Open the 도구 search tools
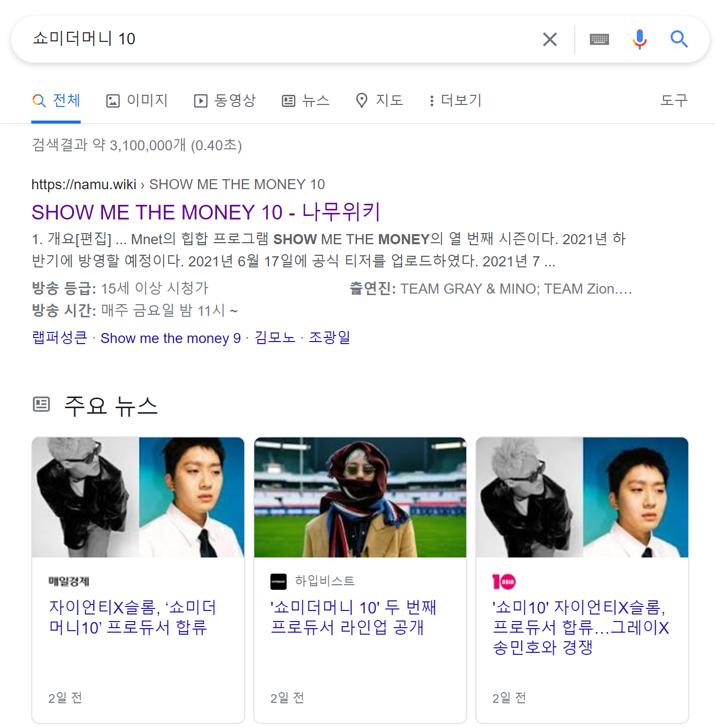This screenshot has height=727, width=715. point(674,100)
